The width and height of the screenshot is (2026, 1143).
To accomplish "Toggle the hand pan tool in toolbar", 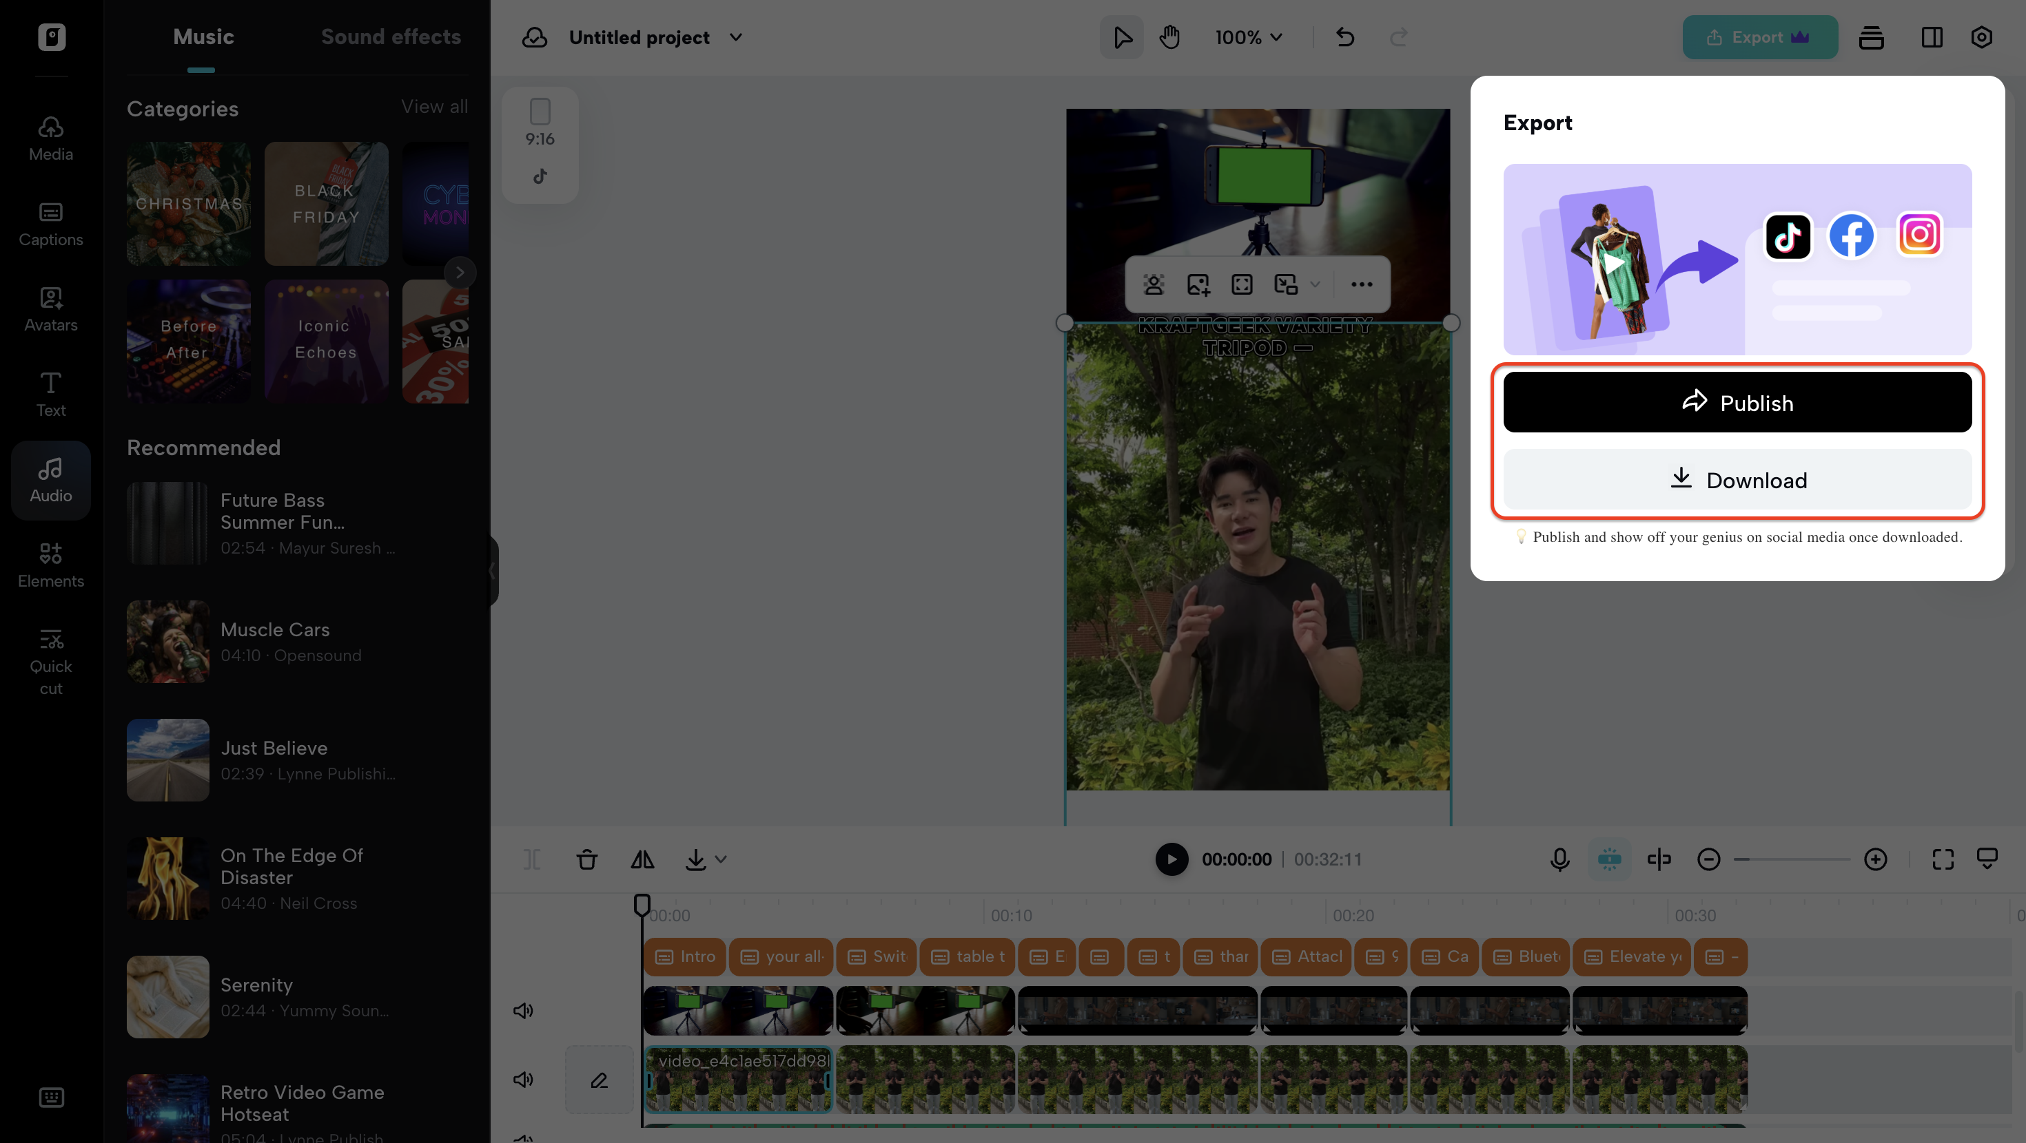I will pyautogui.click(x=1169, y=37).
